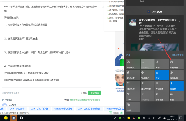Open user xg7tf1's profile name
186x121 pixels.
[12, 105]
